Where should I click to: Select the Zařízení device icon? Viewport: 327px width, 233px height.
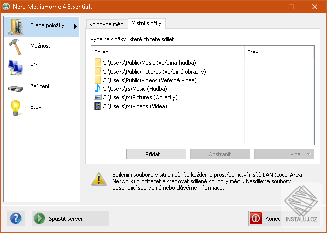15,89
